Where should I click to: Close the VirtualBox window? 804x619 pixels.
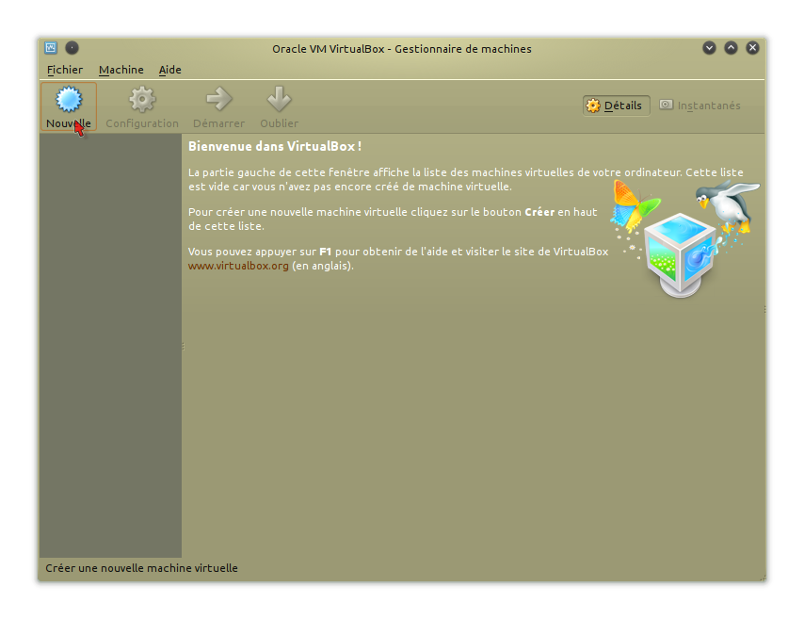click(x=752, y=48)
